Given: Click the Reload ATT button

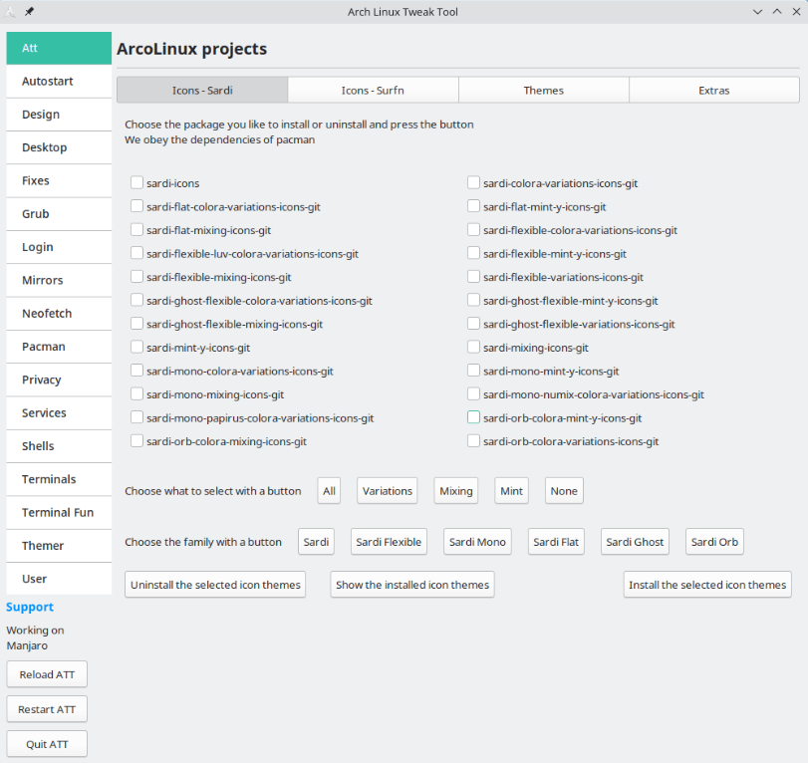Looking at the screenshot, I should point(47,674).
